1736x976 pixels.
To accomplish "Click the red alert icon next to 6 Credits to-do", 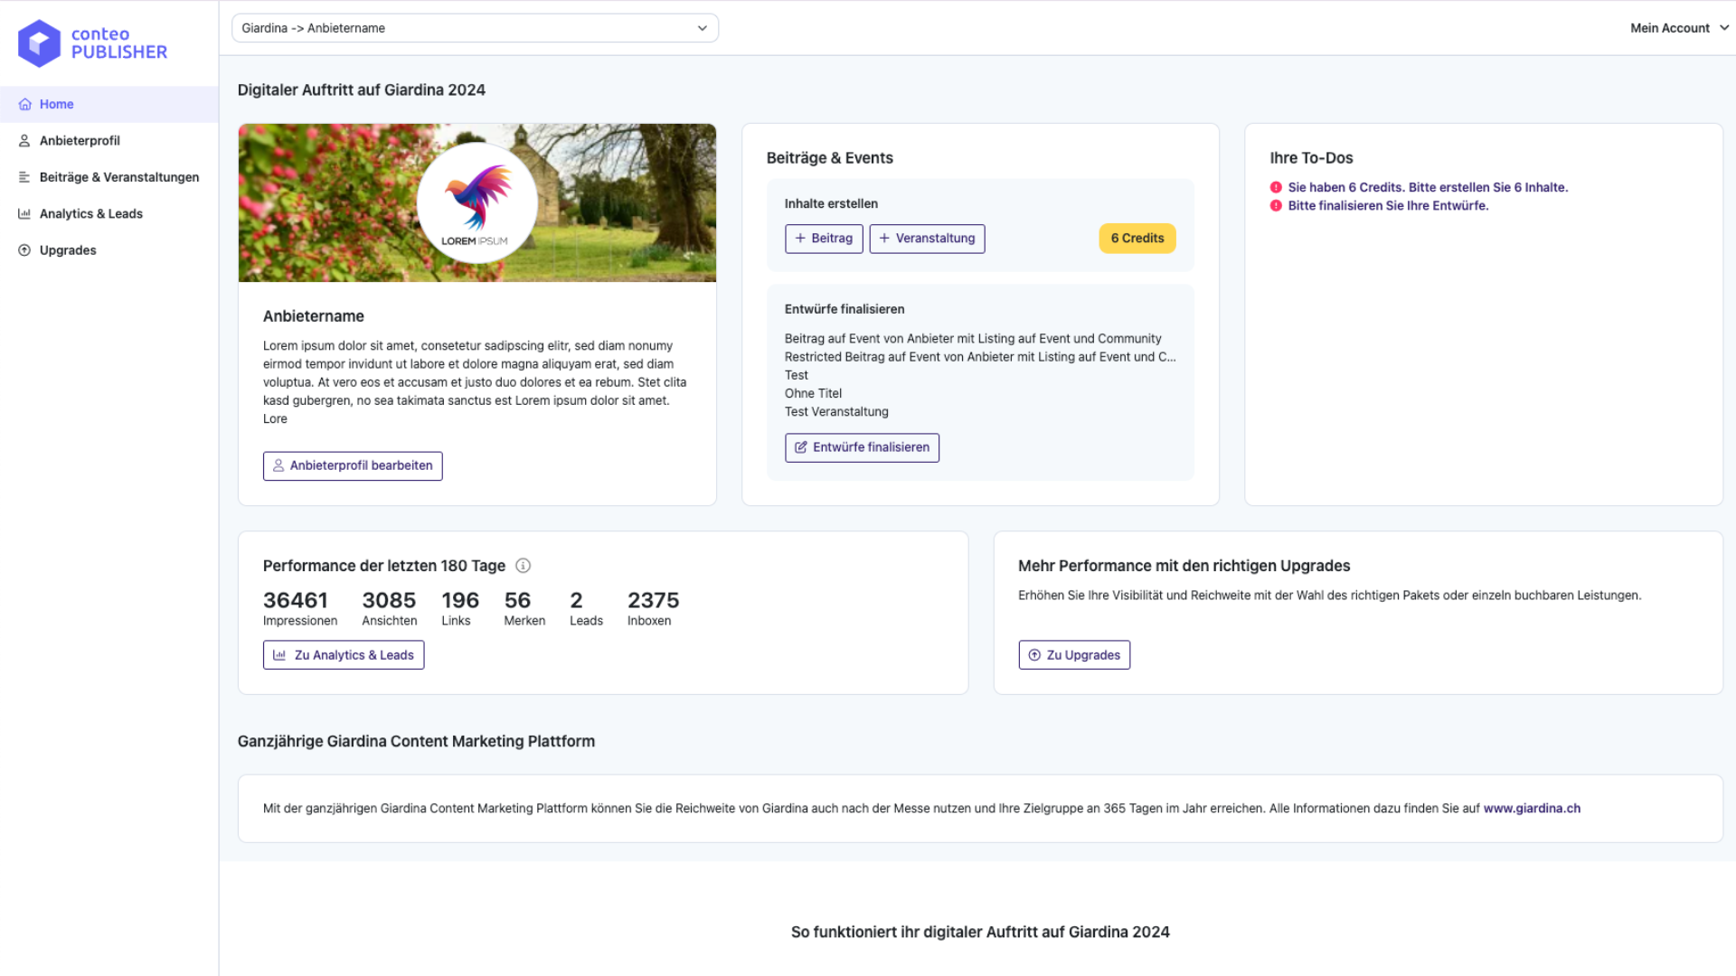I will click(1276, 187).
